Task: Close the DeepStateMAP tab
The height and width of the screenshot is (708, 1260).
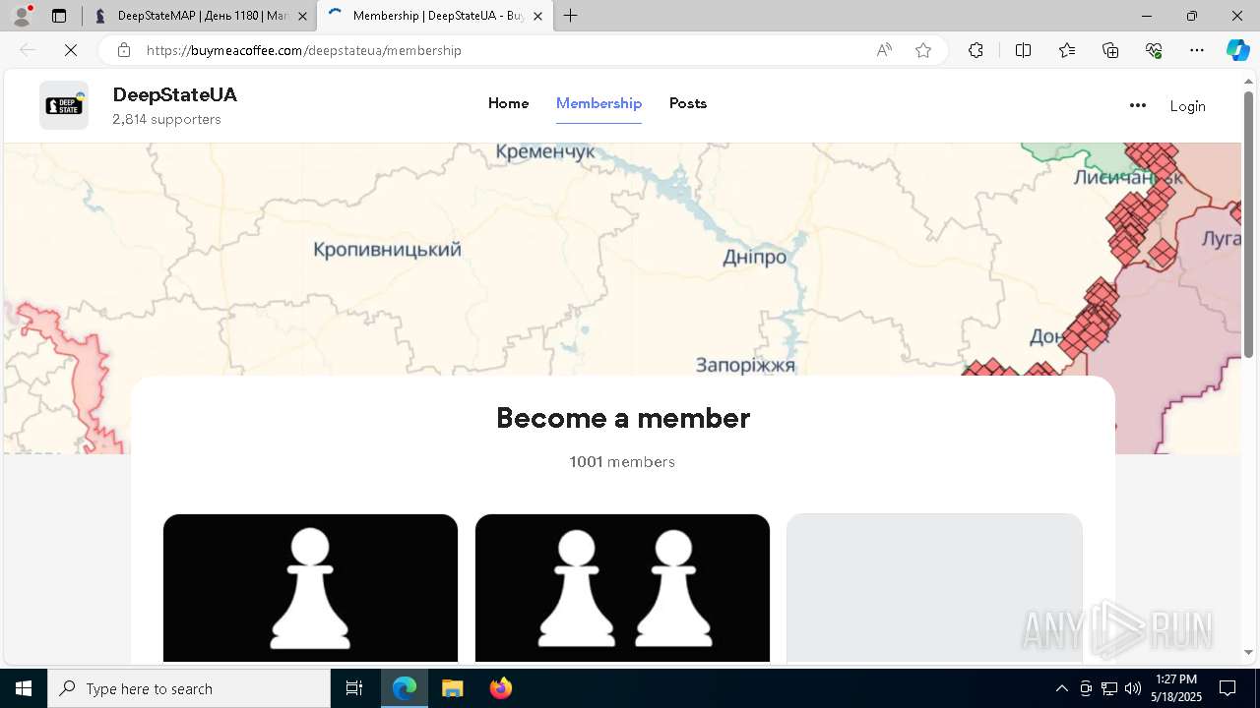Action: [302, 16]
